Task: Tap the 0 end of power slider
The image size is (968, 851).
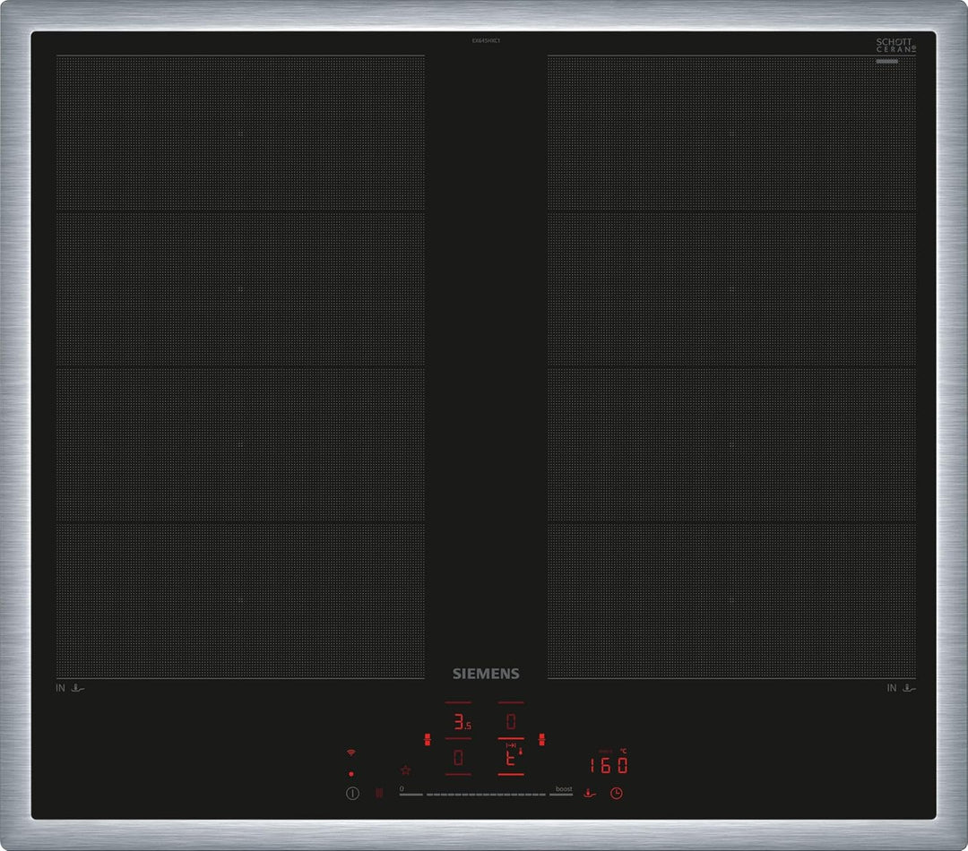Action: tap(409, 793)
